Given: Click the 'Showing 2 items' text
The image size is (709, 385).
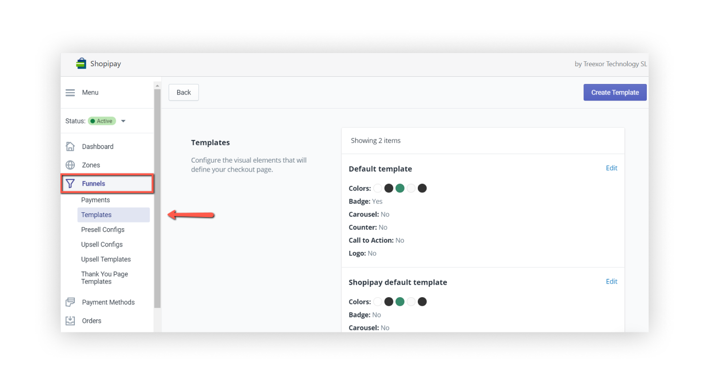Looking at the screenshot, I should [x=376, y=140].
